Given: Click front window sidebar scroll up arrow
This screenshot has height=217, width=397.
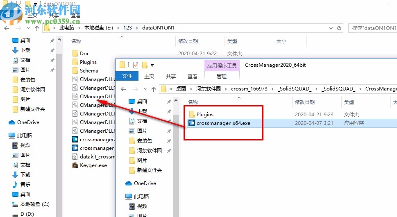Looking at the screenshot, I should (x=176, y=101).
